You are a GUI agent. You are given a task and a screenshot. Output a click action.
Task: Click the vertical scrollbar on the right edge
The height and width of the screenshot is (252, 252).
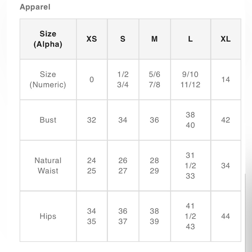(x=248, y=212)
